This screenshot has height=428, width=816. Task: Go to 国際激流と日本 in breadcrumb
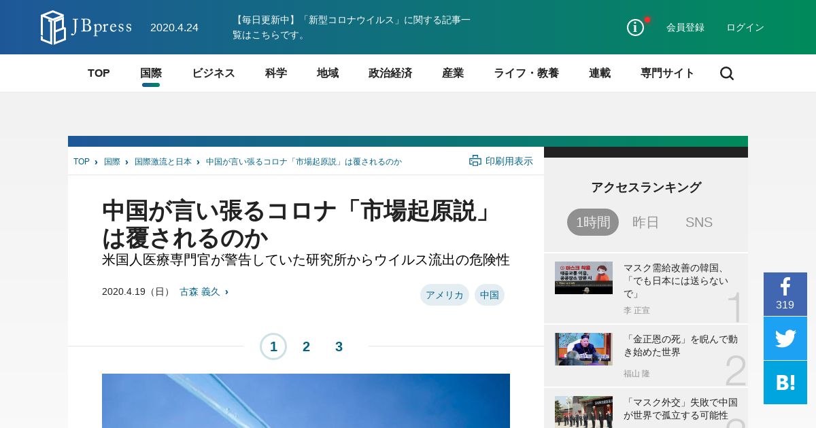tap(163, 162)
